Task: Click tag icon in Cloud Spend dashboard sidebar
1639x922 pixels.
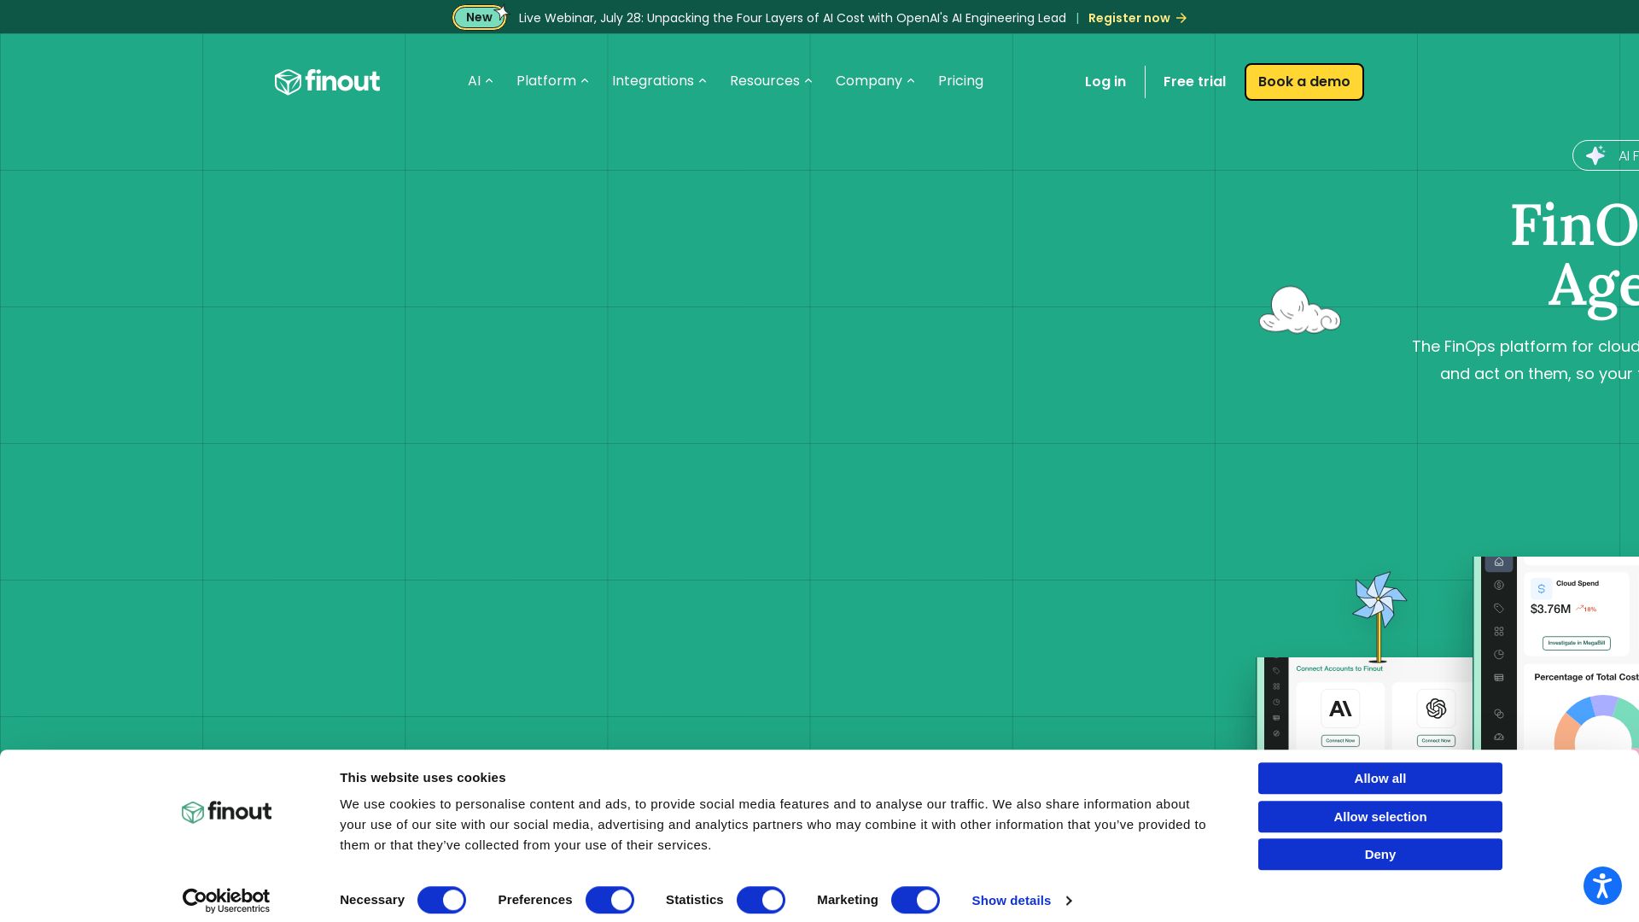Action: [x=1499, y=609]
